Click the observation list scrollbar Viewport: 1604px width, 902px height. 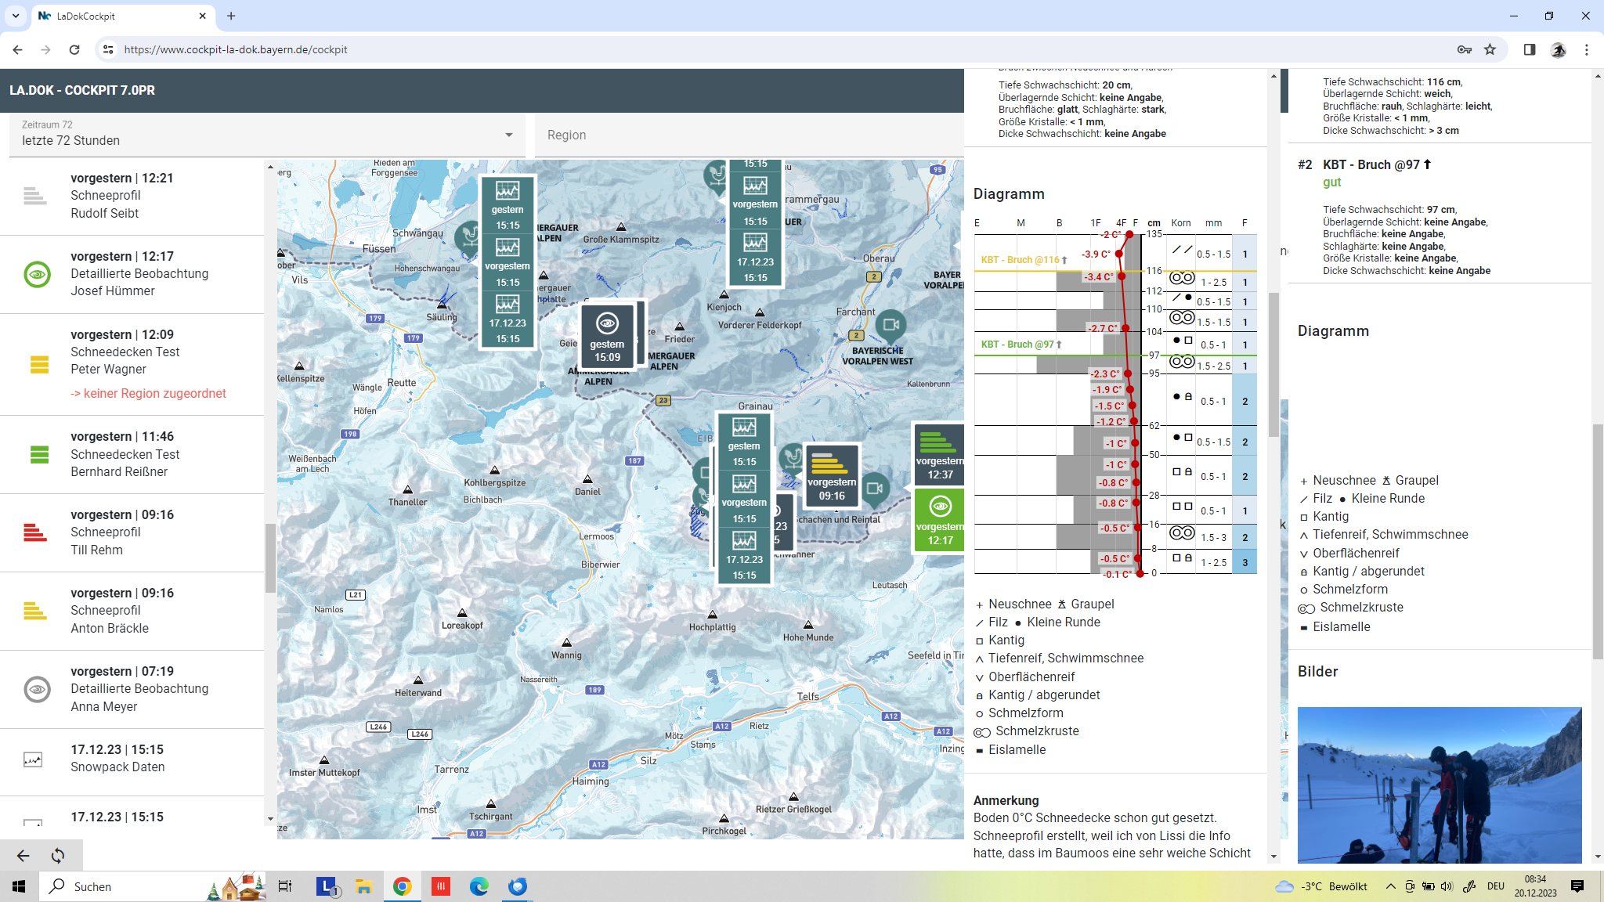click(270, 557)
